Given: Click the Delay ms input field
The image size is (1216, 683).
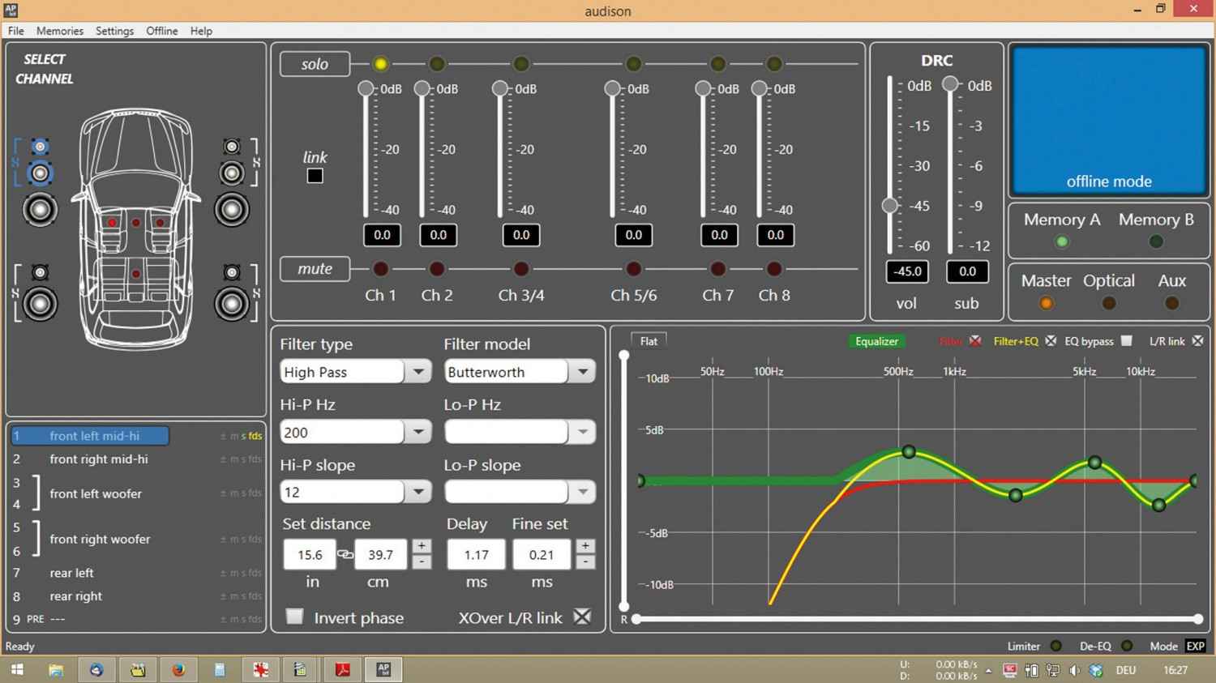Looking at the screenshot, I should pos(476,555).
